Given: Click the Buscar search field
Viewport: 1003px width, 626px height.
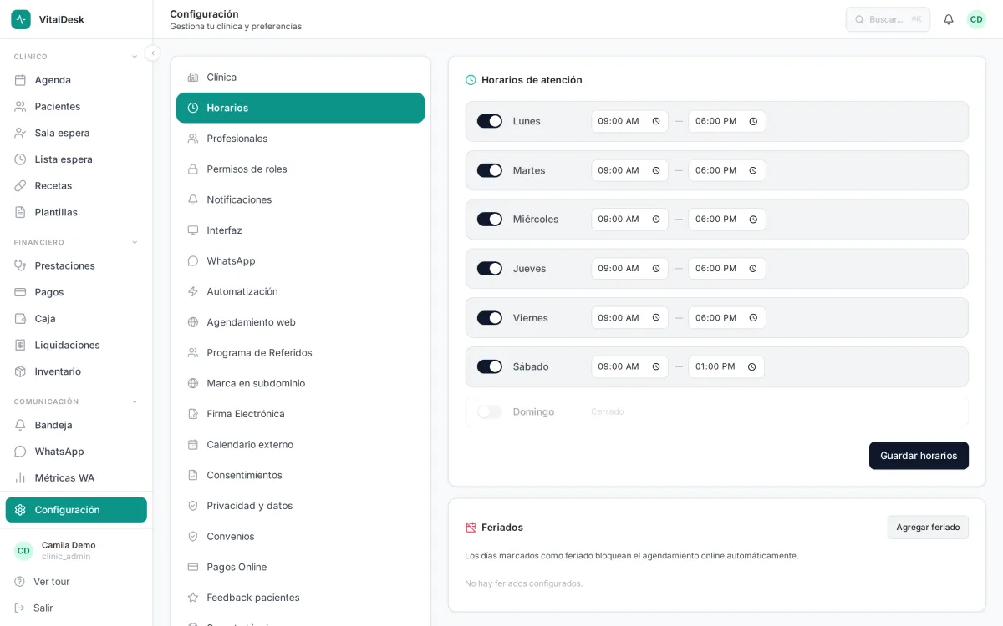Looking at the screenshot, I should [888, 19].
